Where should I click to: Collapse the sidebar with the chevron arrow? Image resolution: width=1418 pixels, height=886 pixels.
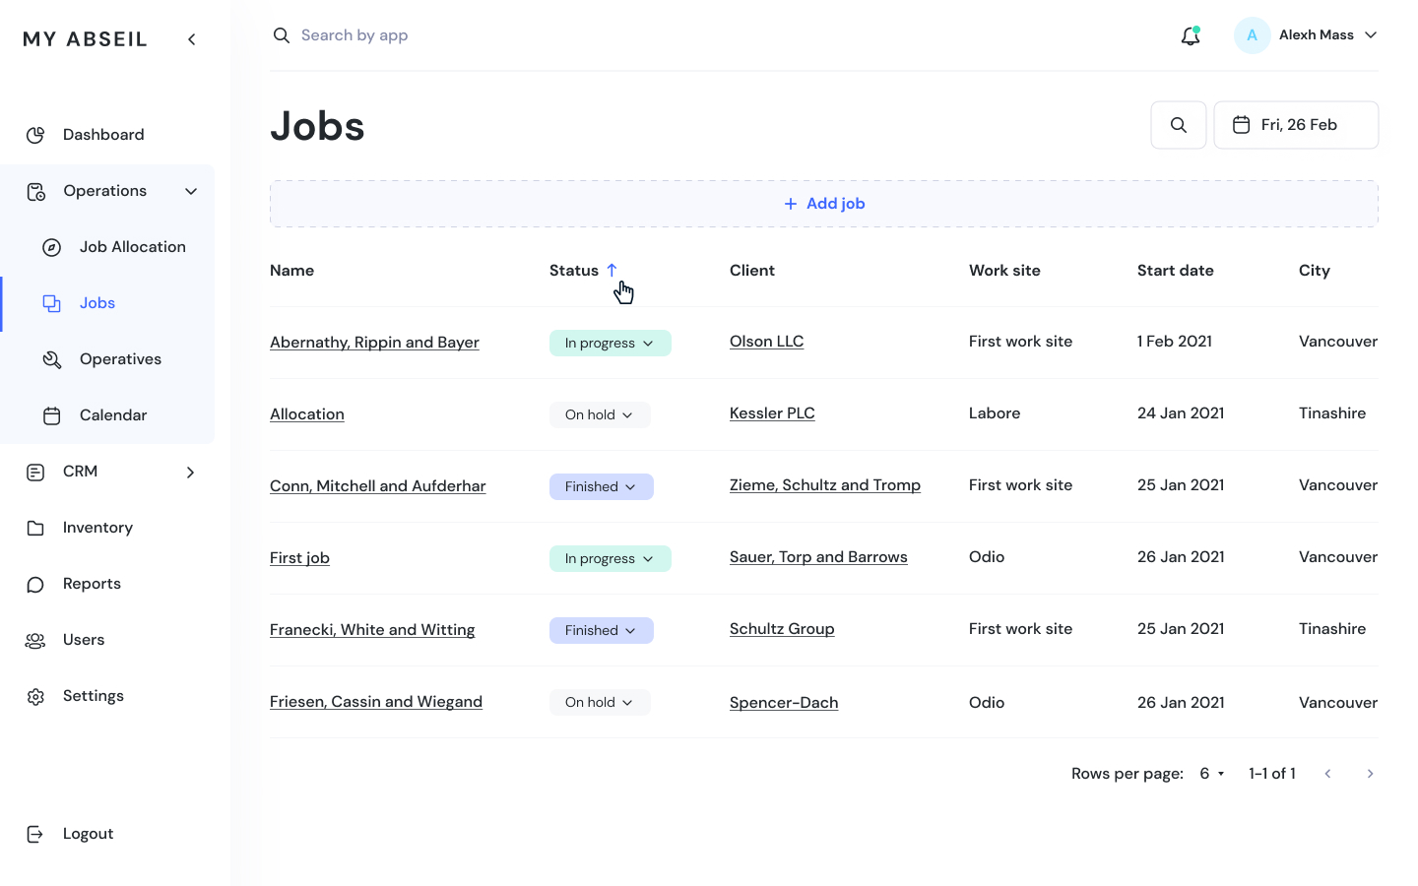(x=192, y=39)
